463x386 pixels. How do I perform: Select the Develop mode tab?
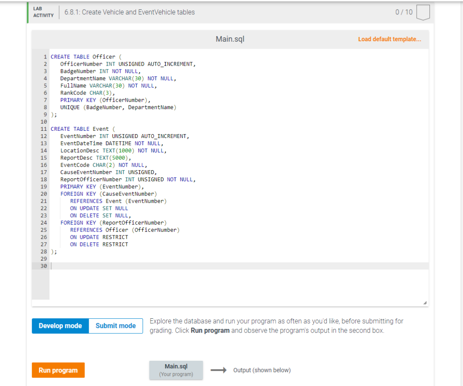point(60,325)
